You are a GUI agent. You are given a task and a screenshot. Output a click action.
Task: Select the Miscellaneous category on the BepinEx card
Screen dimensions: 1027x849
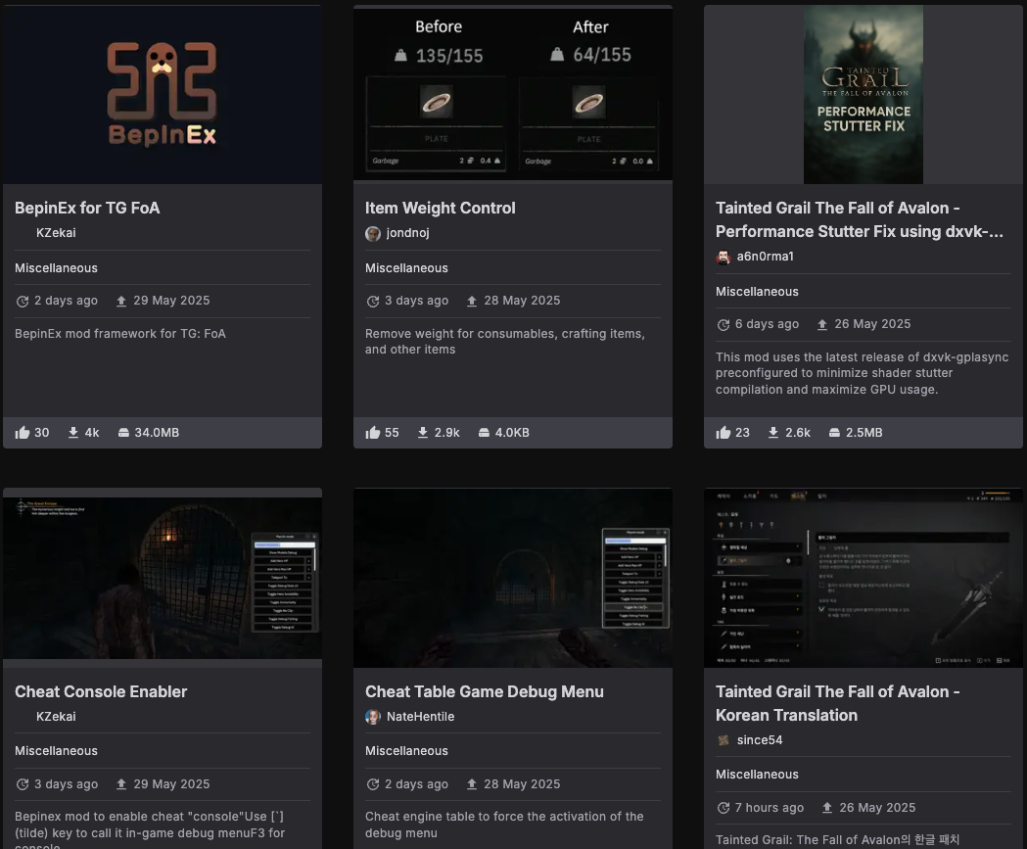pyautogui.click(x=57, y=268)
